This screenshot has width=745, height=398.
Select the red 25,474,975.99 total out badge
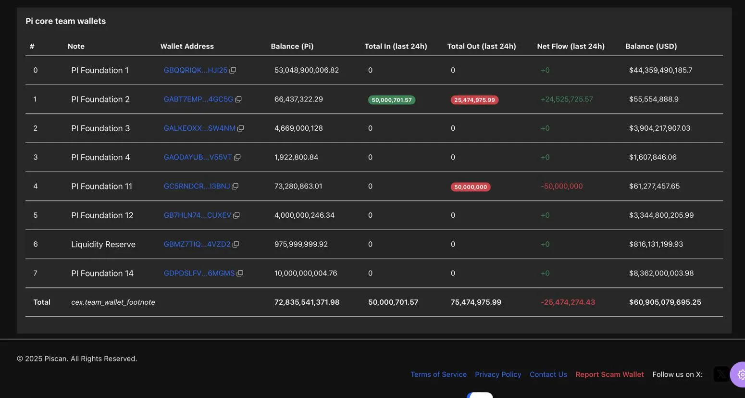pos(474,100)
